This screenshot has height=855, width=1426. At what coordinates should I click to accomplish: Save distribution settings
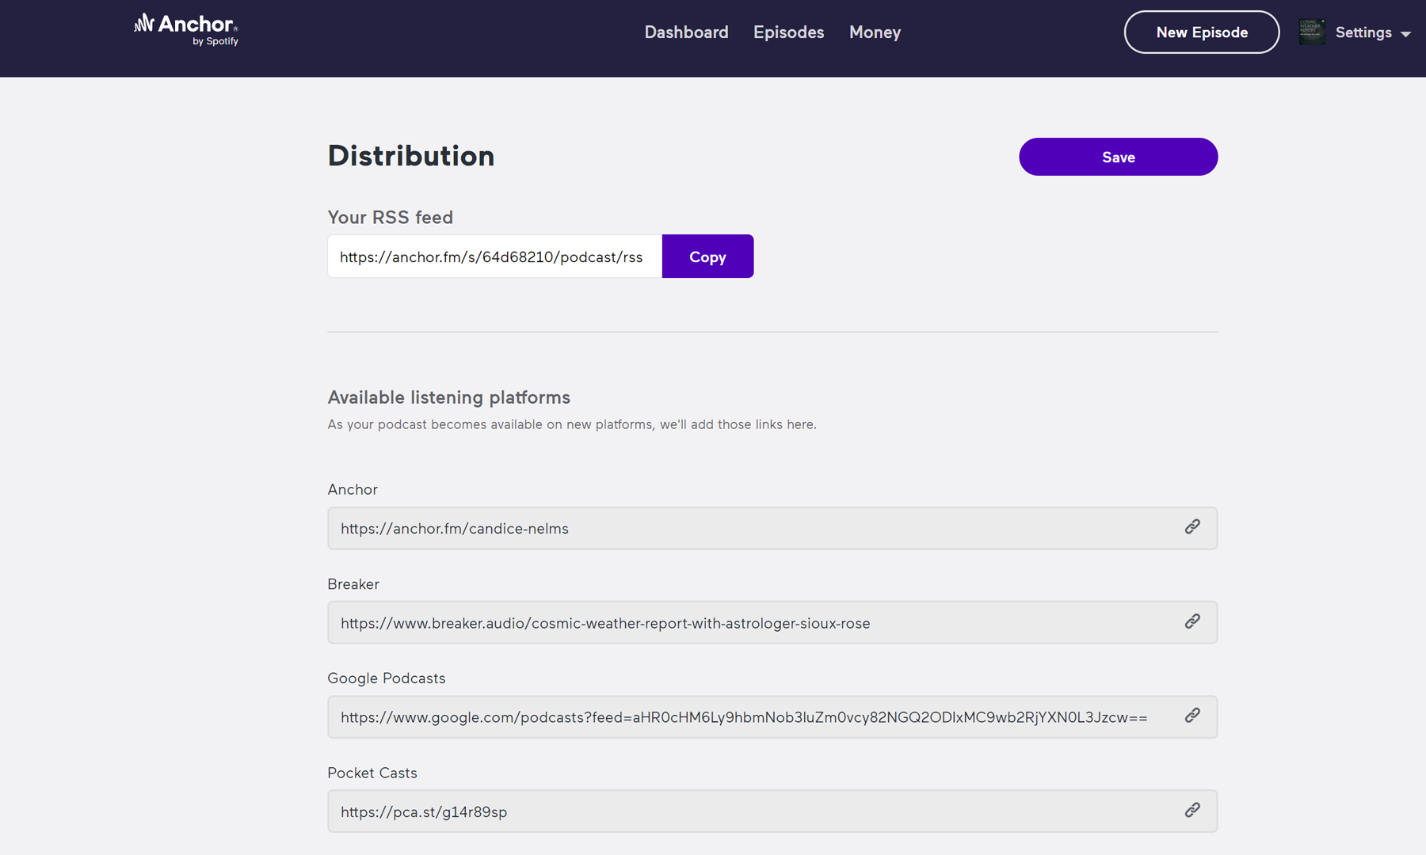pos(1118,157)
